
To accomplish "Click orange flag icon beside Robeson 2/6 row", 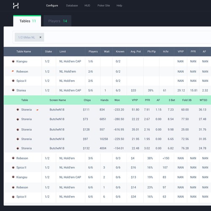I will tap(13, 71).
